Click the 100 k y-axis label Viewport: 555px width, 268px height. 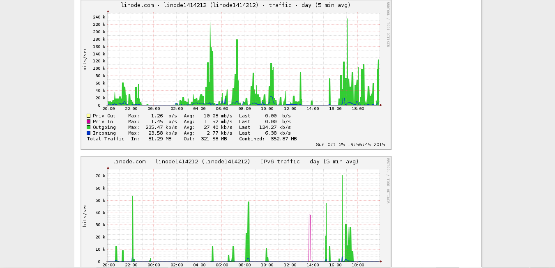99,69
